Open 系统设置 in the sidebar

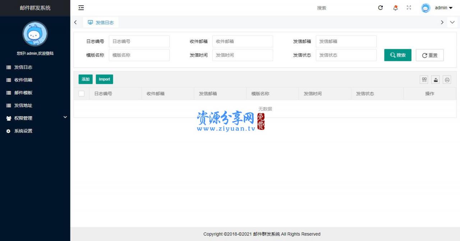(35, 131)
